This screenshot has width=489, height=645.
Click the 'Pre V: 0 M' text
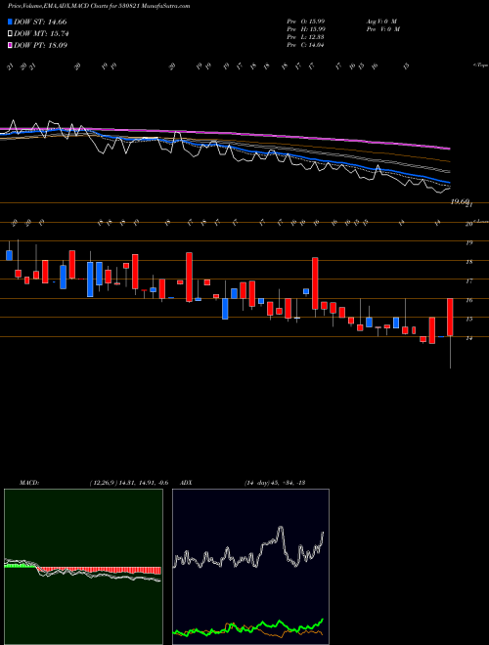click(x=382, y=29)
